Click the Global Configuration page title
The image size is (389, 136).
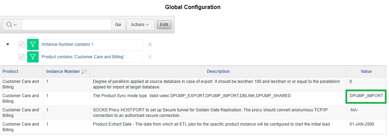pos(193,7)
